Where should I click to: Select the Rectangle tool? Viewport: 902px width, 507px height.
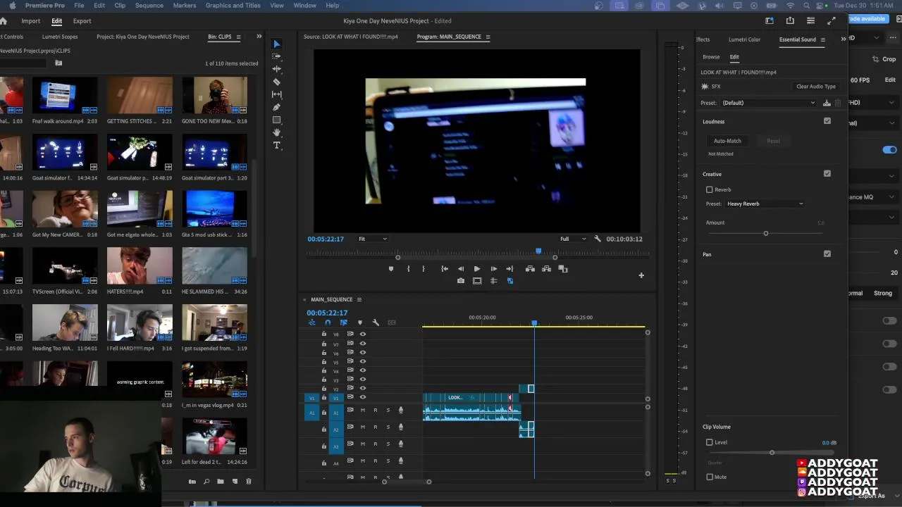coord(276,120)
